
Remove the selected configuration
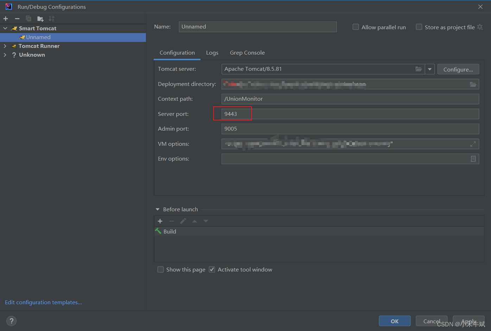pos(17,19)
